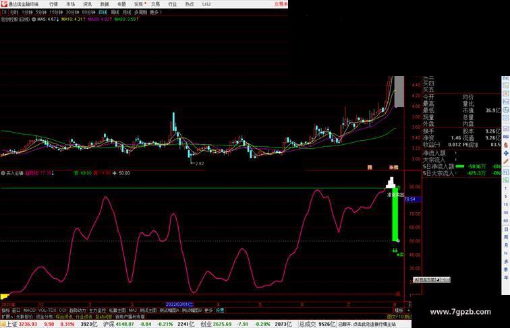Select the 周线 weekly chart tab
The width and height of the screenshot is (510, 328).
click(115, 12)
